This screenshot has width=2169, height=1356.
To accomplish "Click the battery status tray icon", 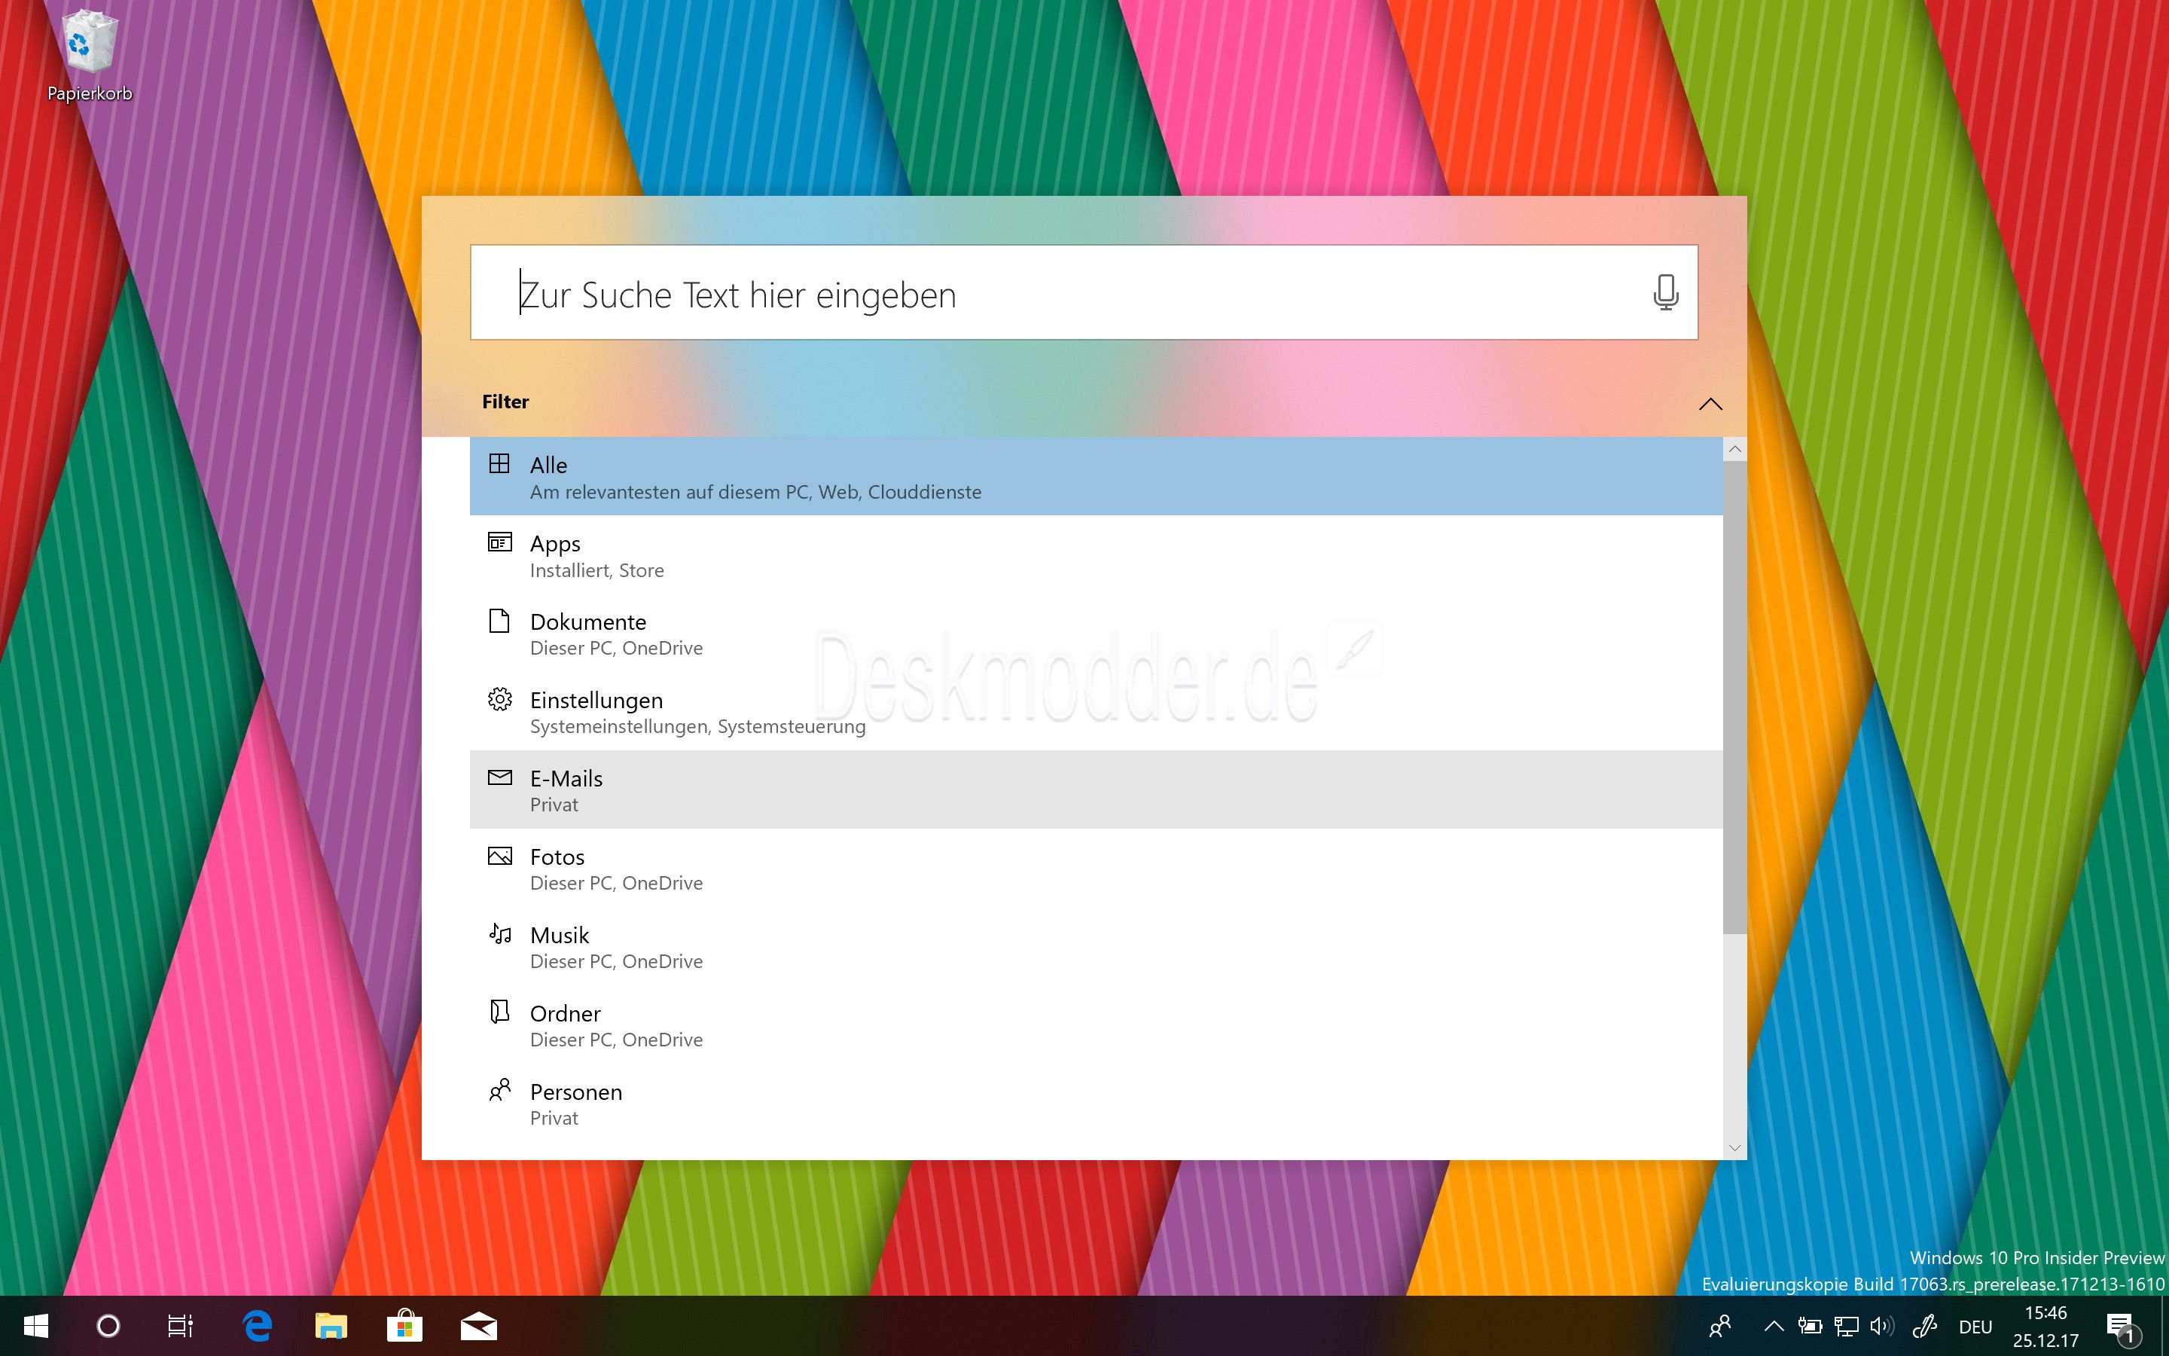I will tap(1810, 1326).
